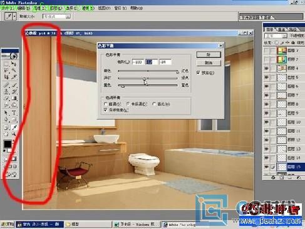The height and width of the screenshot is (229, 305).
Task: Select the Lasso tool
Action: click(6, 70)
